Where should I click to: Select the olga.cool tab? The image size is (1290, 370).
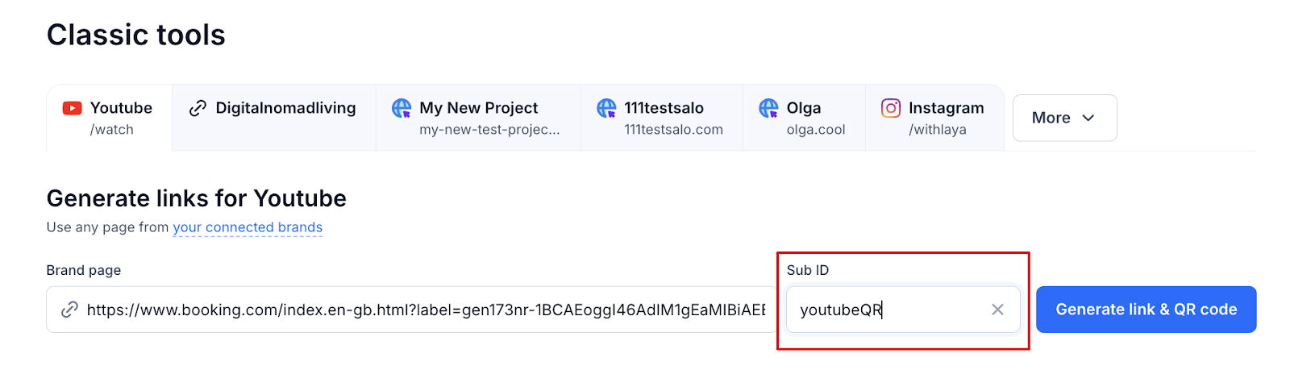[804, 118]
